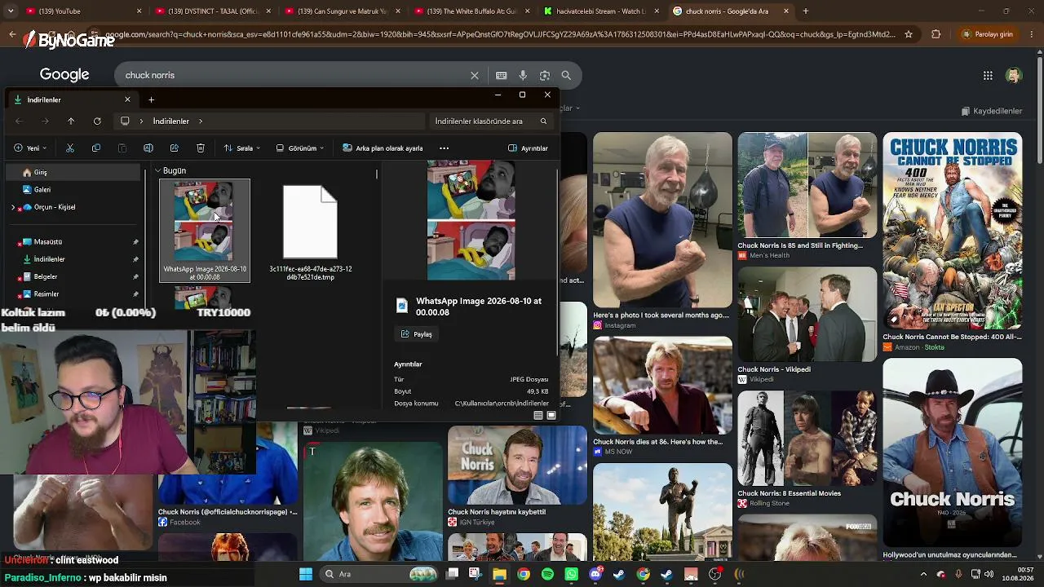Open the Google apps grid

[x=988, y=76]
